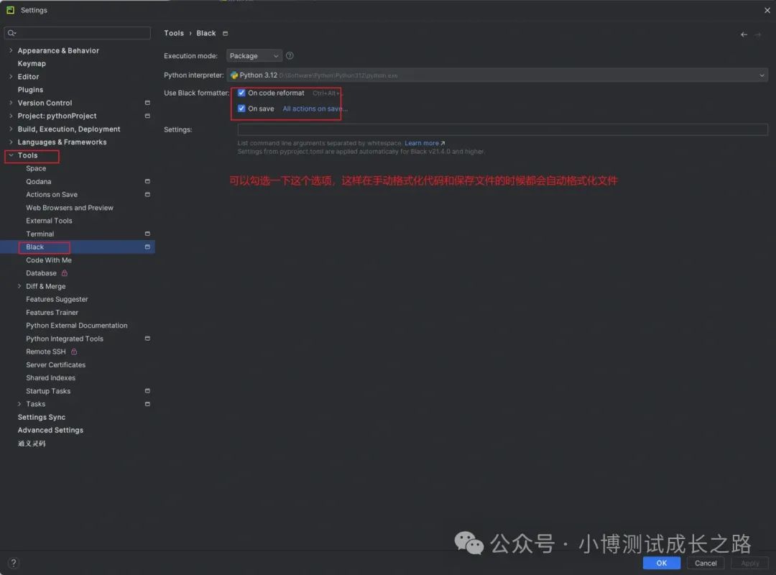Select the 通义灵码 settings entry
Viewport: 776px width, 575px height.
32,443
